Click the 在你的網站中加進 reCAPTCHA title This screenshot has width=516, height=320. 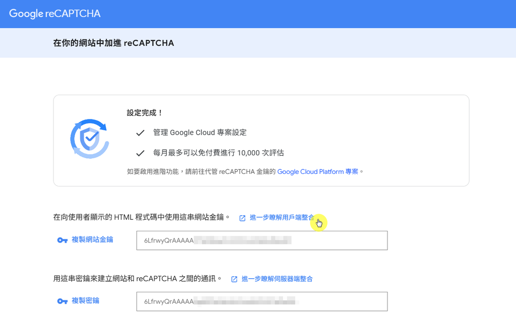(113, 43)
